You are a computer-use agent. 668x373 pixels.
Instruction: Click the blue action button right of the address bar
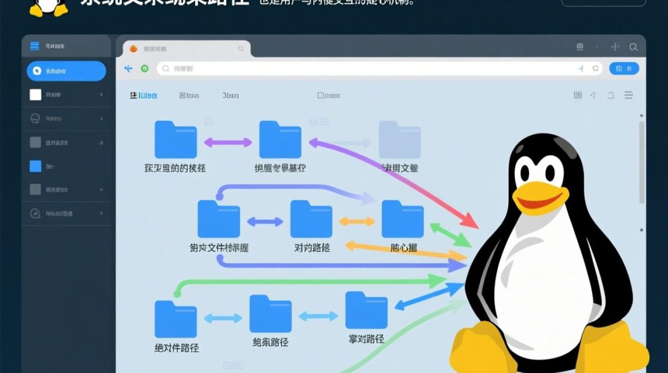tap(623, 68)
